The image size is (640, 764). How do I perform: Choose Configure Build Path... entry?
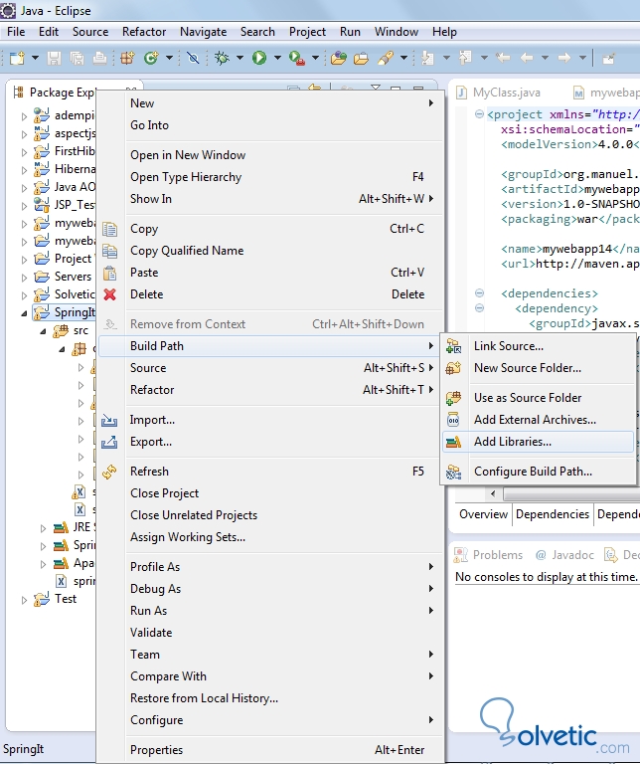(x=539, y=472)
